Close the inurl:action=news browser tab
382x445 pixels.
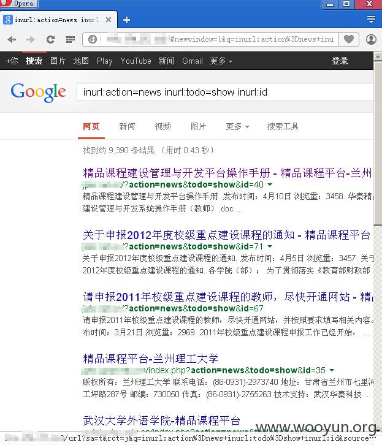[x=108, y=20]
